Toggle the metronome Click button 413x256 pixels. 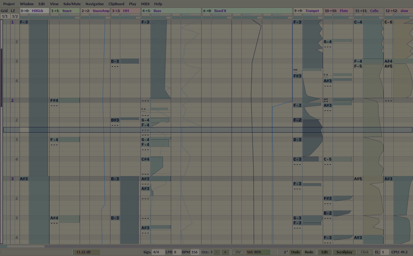pos(365,252)
